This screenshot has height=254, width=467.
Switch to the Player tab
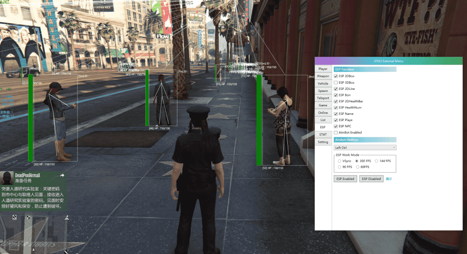point(323,69)
